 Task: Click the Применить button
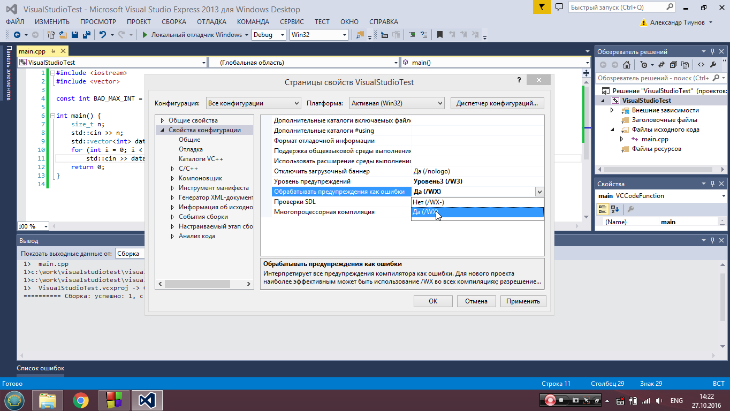tap(523, 301)
